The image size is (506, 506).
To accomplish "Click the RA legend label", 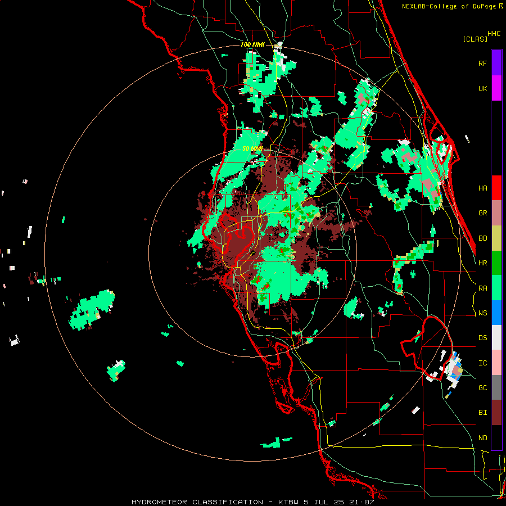I will (482, 288).
